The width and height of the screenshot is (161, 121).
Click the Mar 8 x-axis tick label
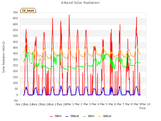[x=129, y=104]
